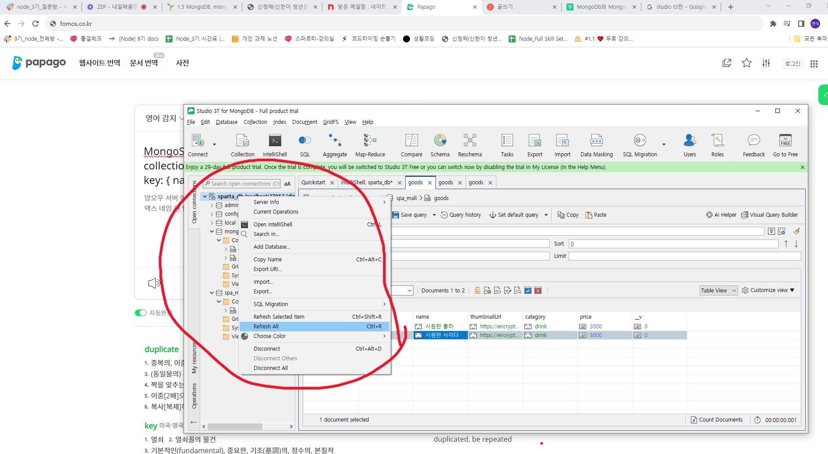Toggle the blue checkmark validation icon
The height and width of the screenshot is (454, 828).
click(x=528, y=291)
